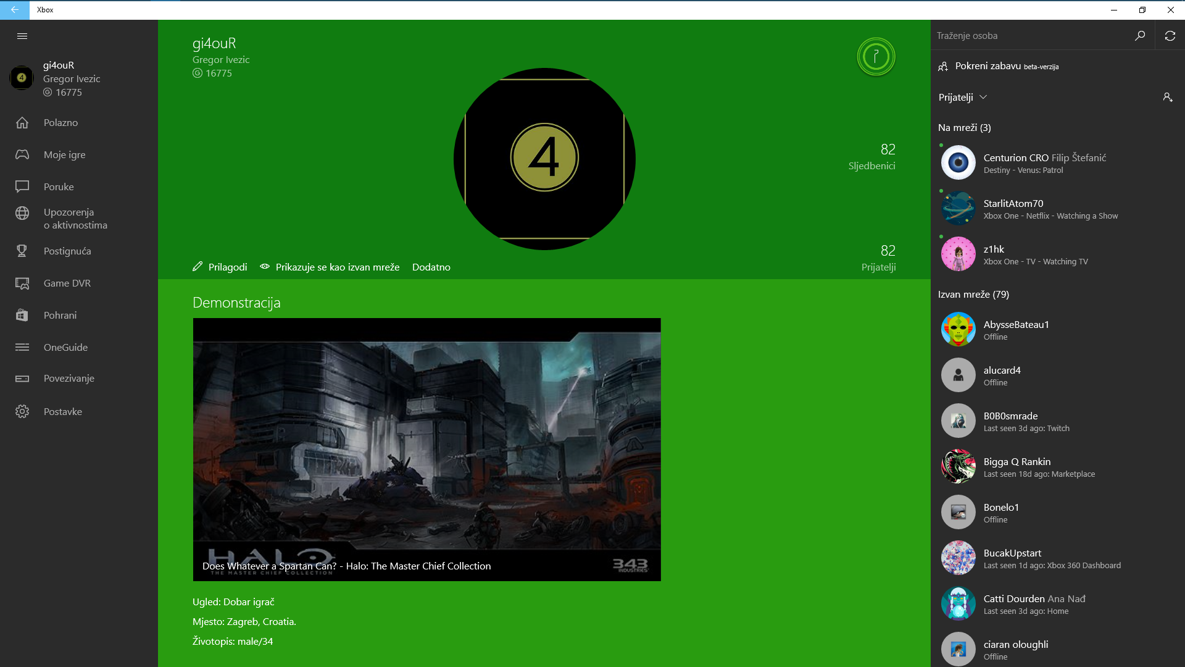Image resolution: width=1185 pixels, height=667 pixels.
Task: Toggle Prikazuje se kao izvan mreže
Action: 330,267
